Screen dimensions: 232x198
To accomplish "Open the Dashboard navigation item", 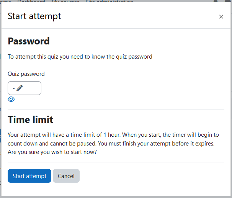I will pyautogui.click(x=31, y=1).
